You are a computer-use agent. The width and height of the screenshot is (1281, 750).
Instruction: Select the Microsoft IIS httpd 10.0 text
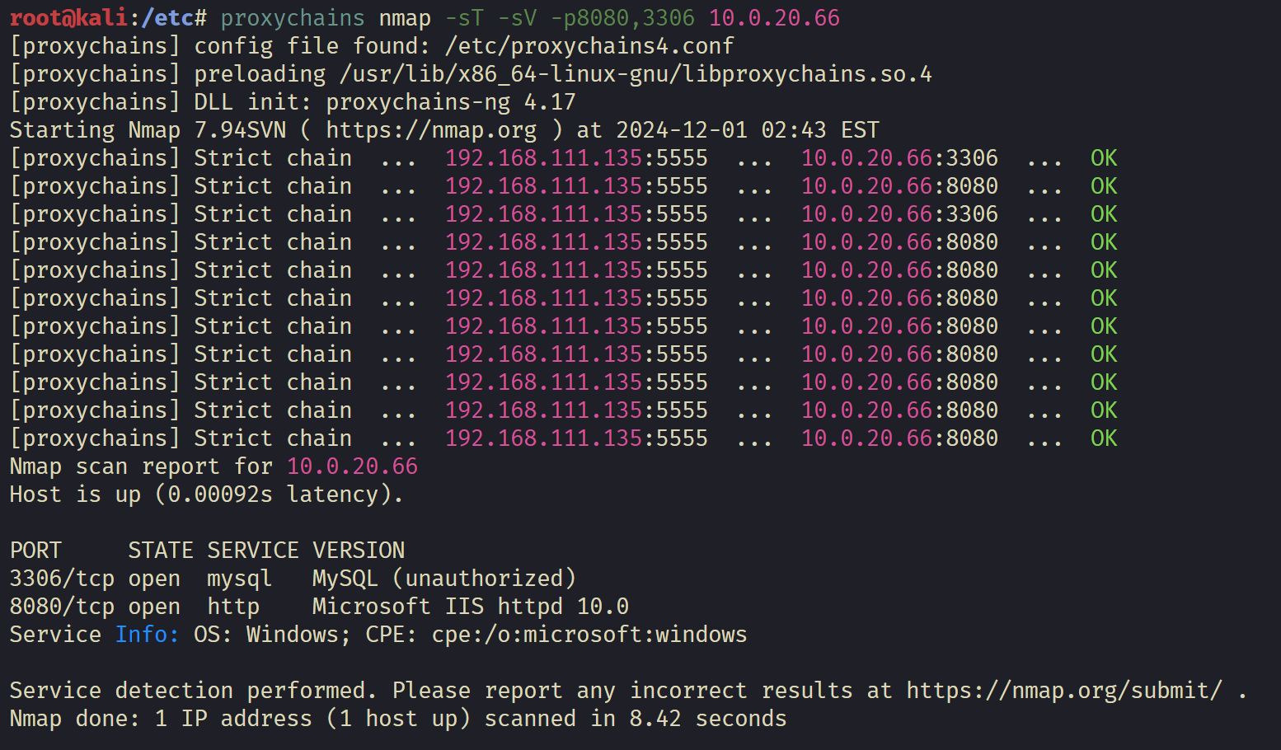[470, 607]
